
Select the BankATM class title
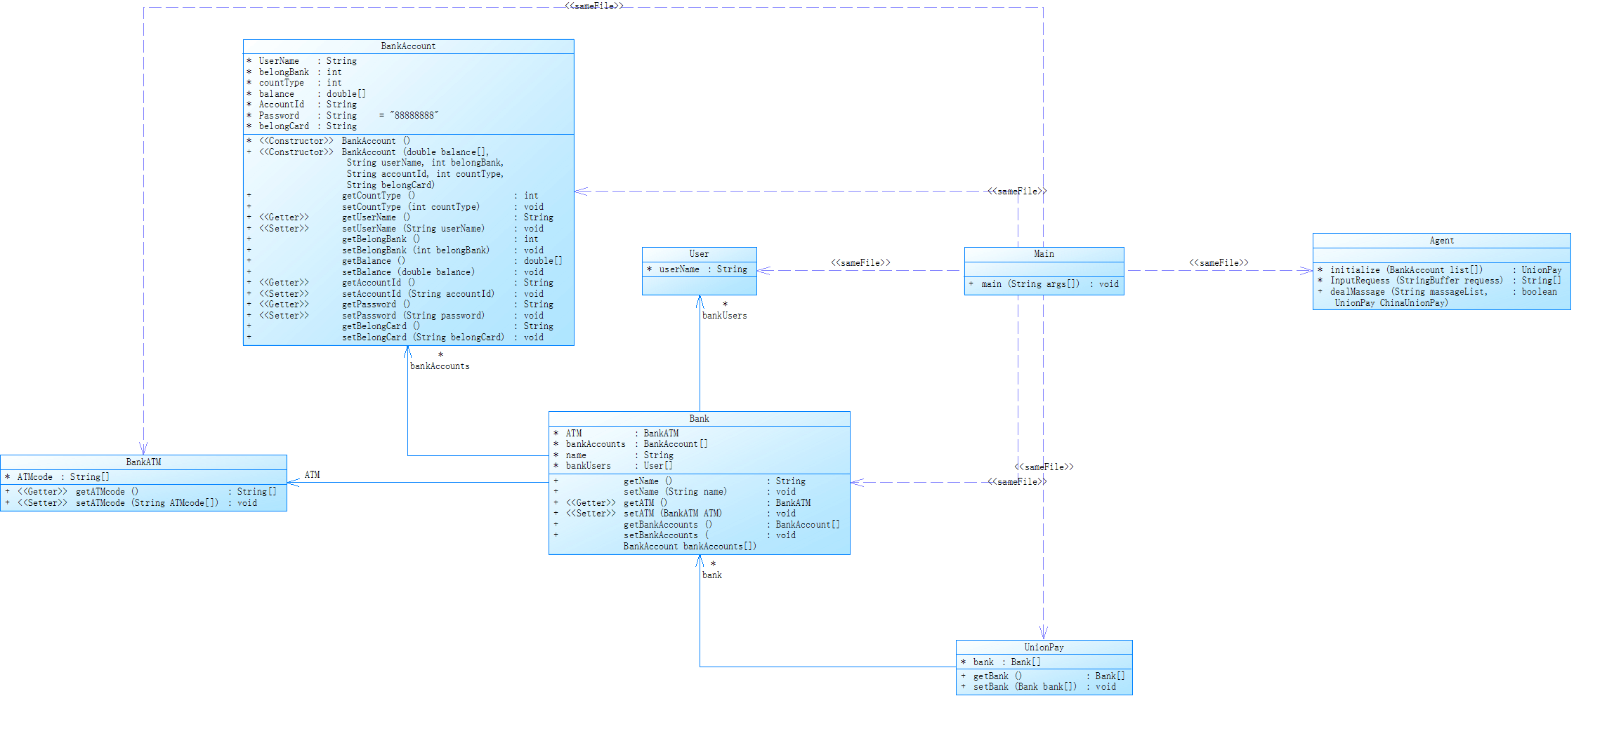(143, 462)
